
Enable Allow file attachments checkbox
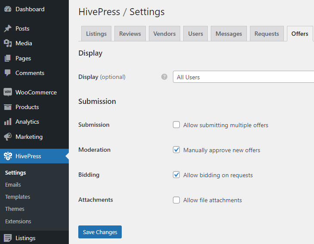176,200
